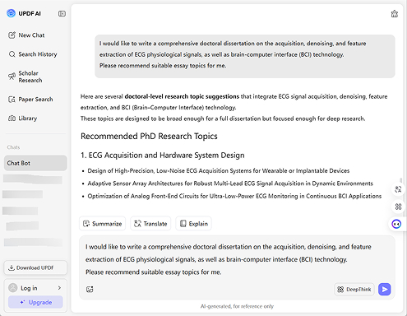This screenshot has width=407, height=316.
Task: Click the Download UPDF button
Action: click(x=35, y=267)
